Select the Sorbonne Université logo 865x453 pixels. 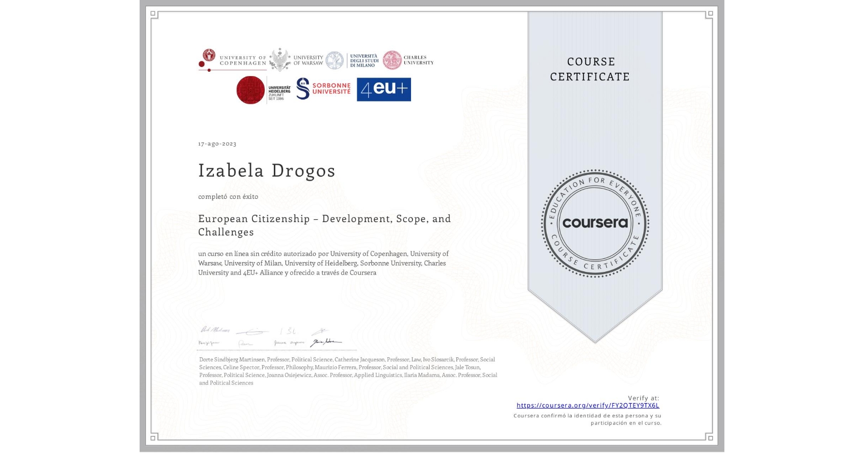pos(322,90)
